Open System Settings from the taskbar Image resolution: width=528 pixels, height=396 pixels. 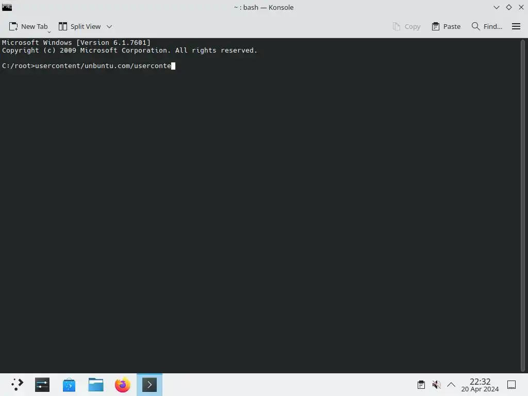[42, 385]
